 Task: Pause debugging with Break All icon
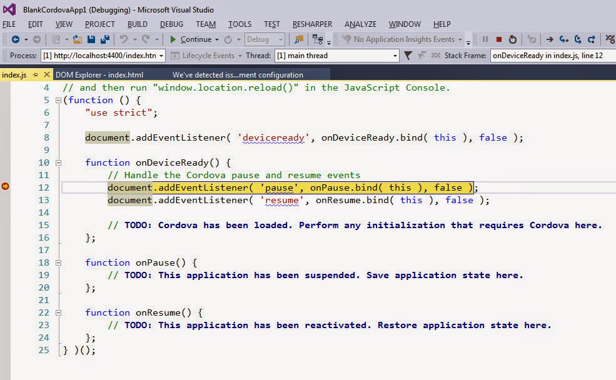point(485,39)
